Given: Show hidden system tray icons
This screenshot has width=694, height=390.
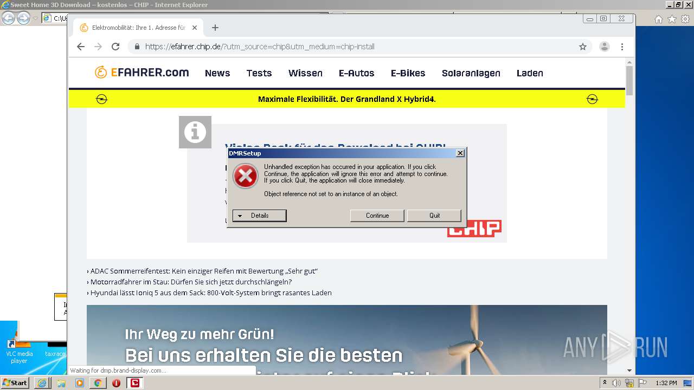Looking at the screenshot, I should (605, 383).
